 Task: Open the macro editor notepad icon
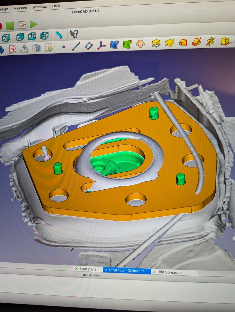coord(22,25)
